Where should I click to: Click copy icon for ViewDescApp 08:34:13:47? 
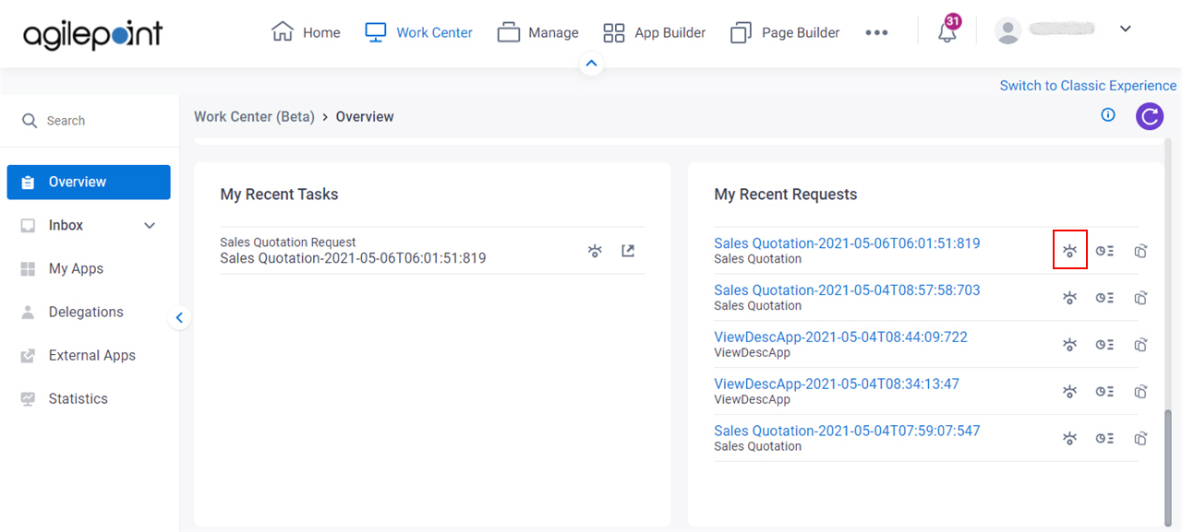coord(1140,392)
